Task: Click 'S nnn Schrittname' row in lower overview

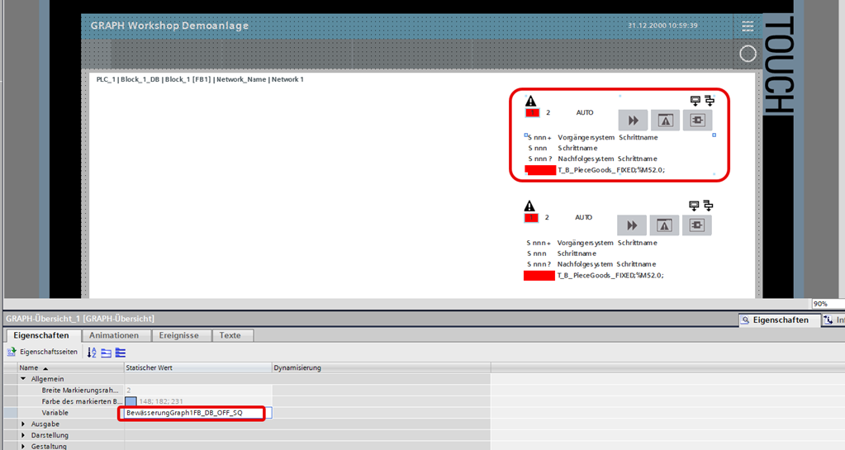Action: 561,253
